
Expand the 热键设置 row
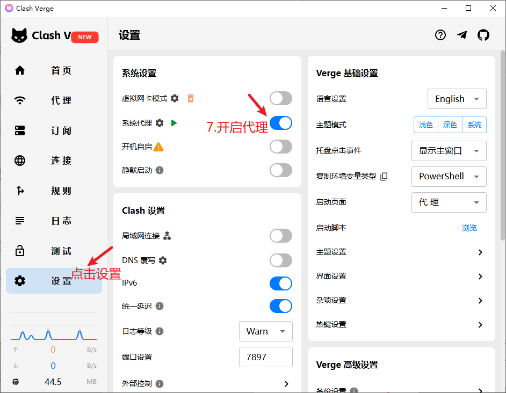tap(401, 325)
